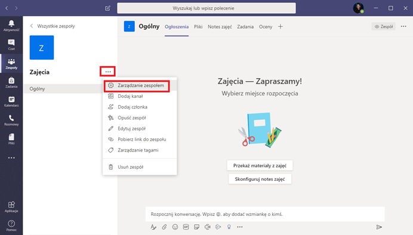Click Skonfiguruj notes zajęć button
The width and height of the screenshot is (413, 235).
[x=260, y=179]
